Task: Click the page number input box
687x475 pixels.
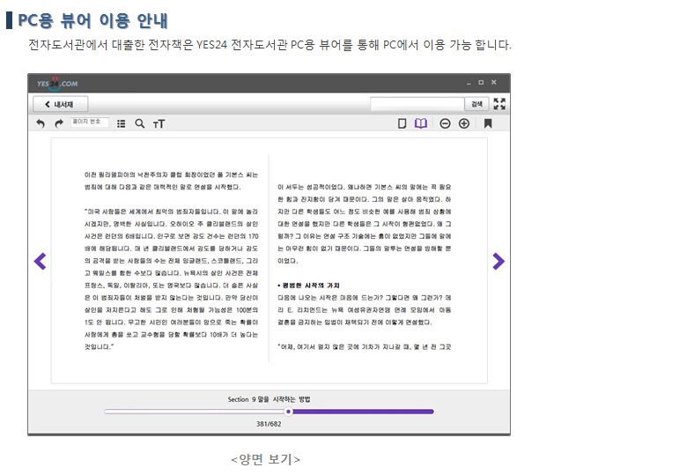Action: point(90,122)
